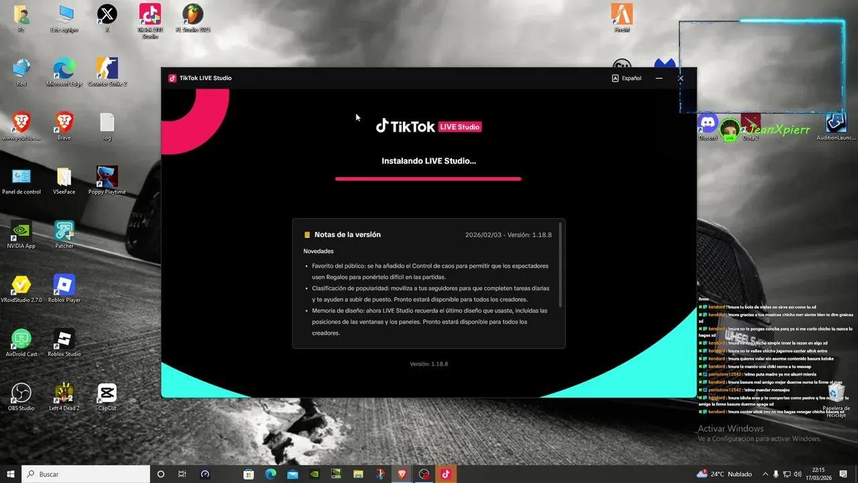Click the 'Novedades' subheading
Image resolution: width=858 pixels, height=483 pixels.
tap(318, 251)
